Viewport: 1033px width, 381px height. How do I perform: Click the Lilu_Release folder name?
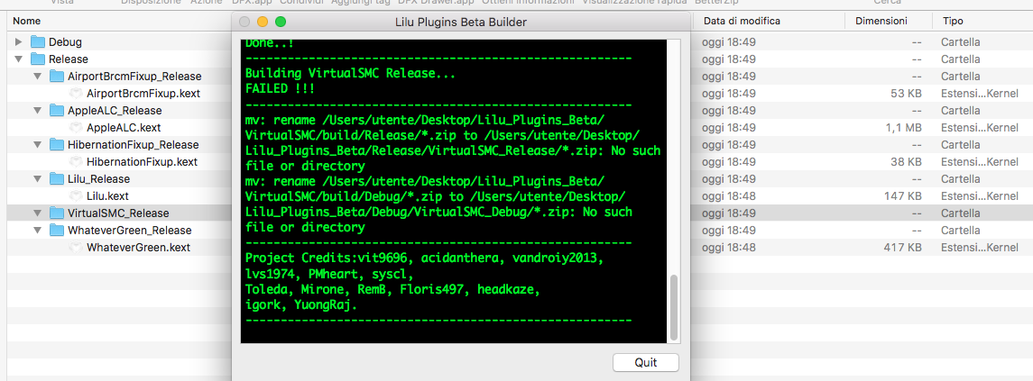(x=98, y=179)
